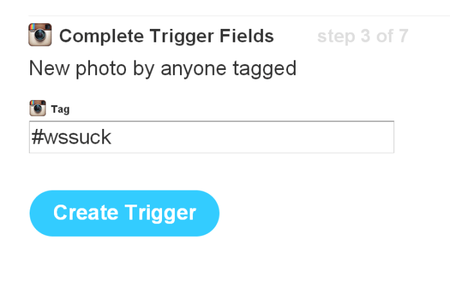Click the "#wssuck" text in the field
This screenshot has height=281, width=450.
(x=71, y=137)
